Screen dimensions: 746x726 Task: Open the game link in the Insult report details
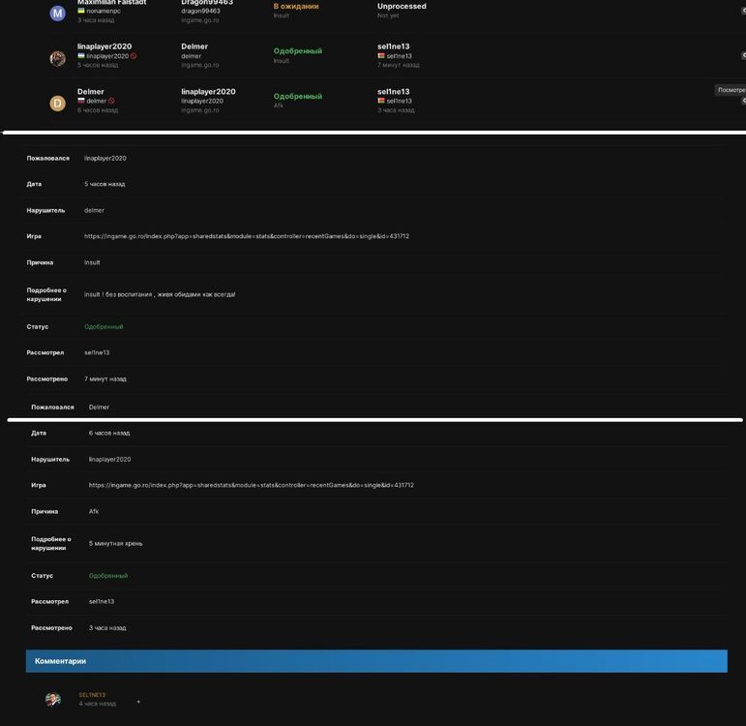point(246,236)
